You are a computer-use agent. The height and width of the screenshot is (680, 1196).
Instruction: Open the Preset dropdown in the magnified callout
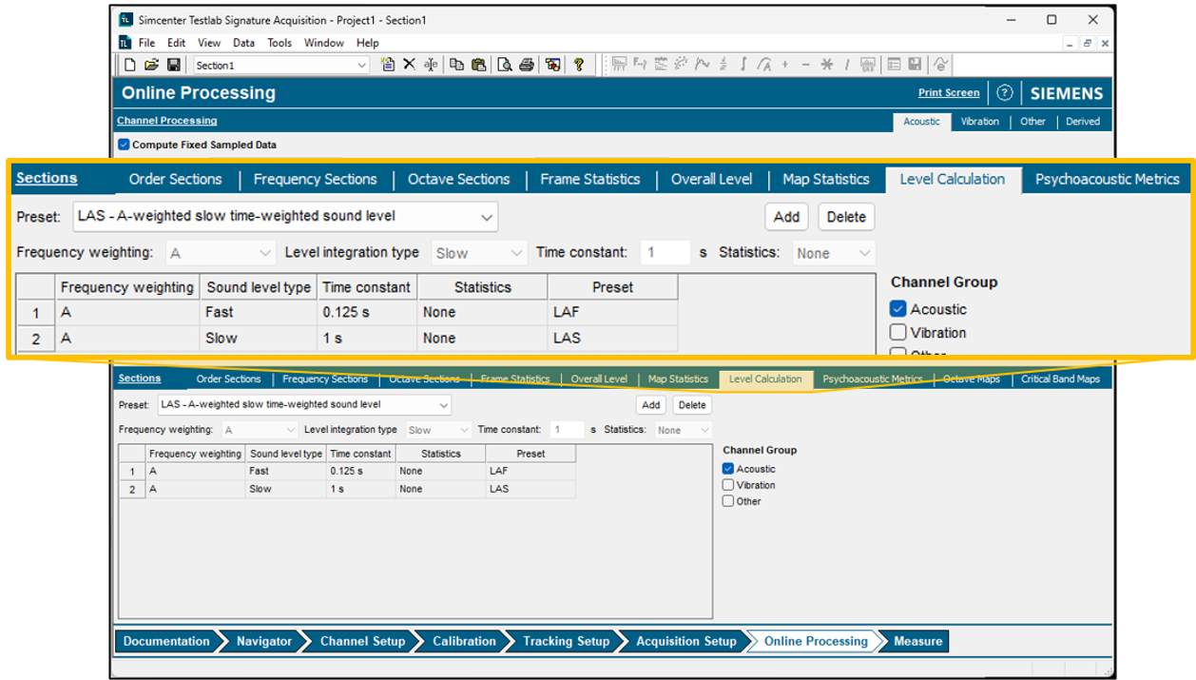(487, 217)
